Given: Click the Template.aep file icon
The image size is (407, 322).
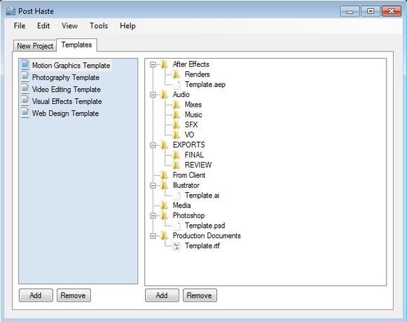Looking at the screenshot, I should [x=176, y=84].
